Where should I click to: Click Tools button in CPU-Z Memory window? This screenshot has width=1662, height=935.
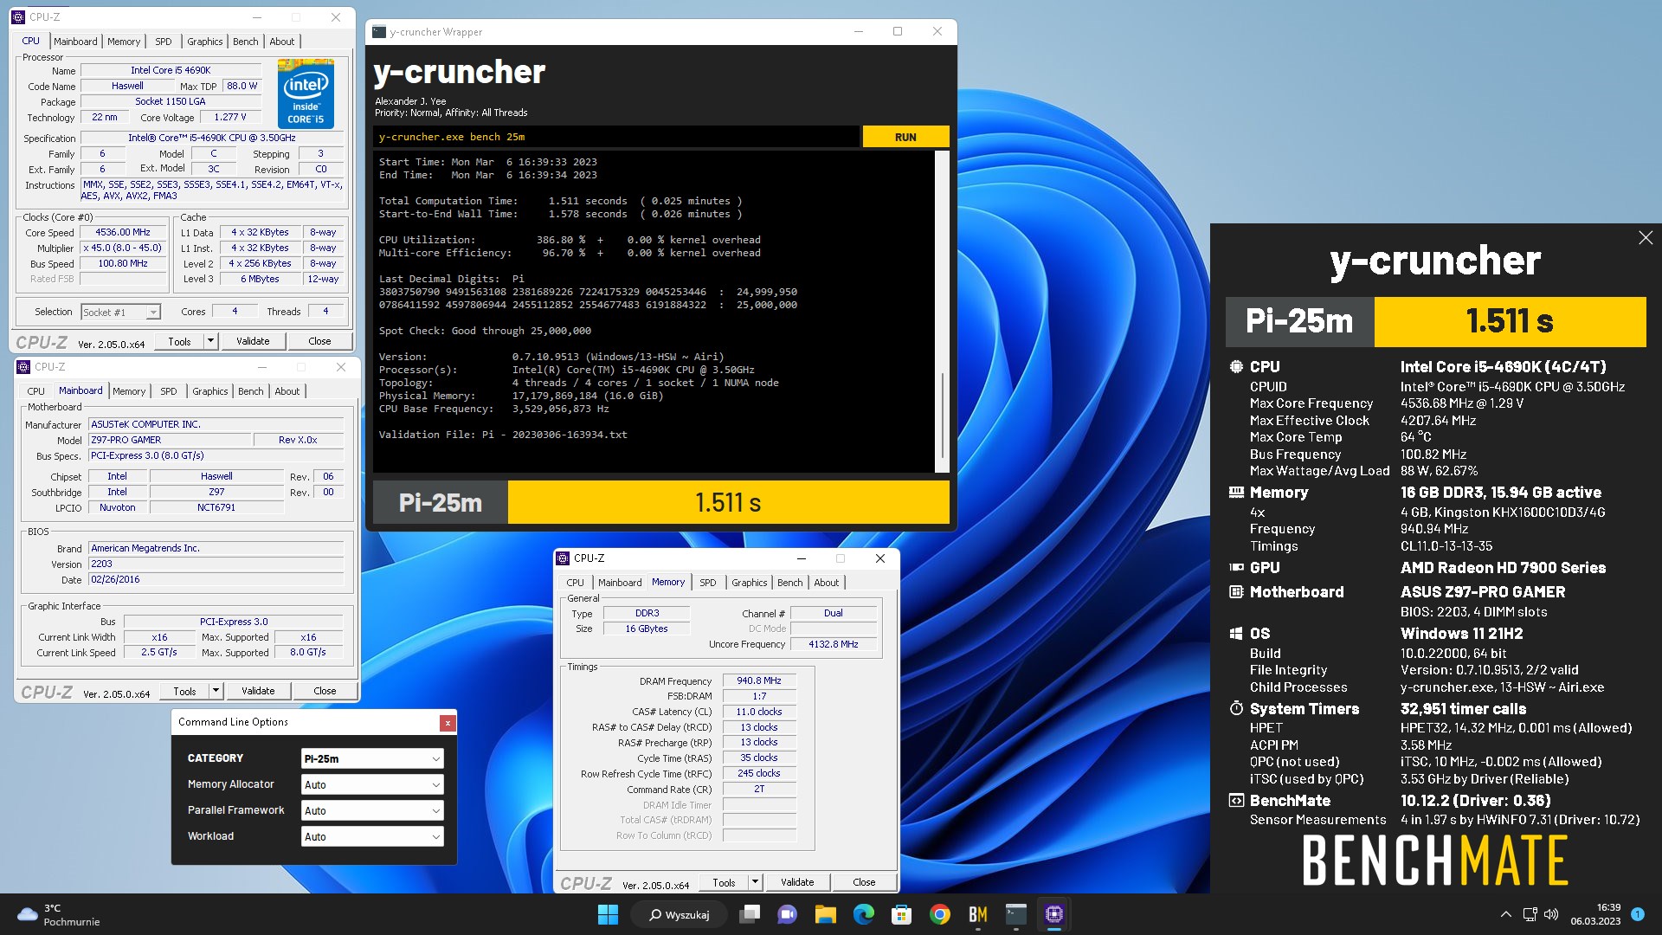[x=724, y=882]
